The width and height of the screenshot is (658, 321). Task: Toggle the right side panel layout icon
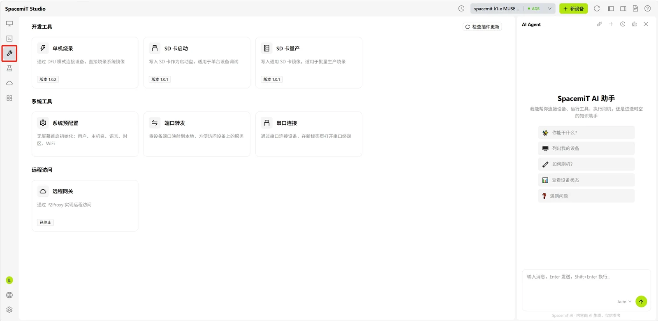pyautogui.click(x=623, y=9)
